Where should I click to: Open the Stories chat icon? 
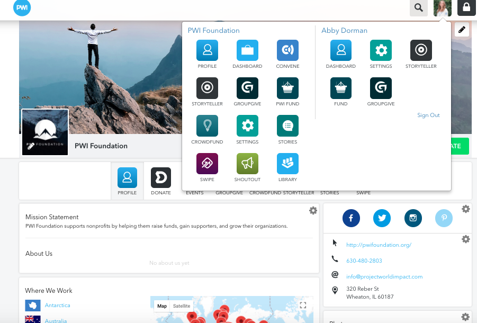[287, 126]
